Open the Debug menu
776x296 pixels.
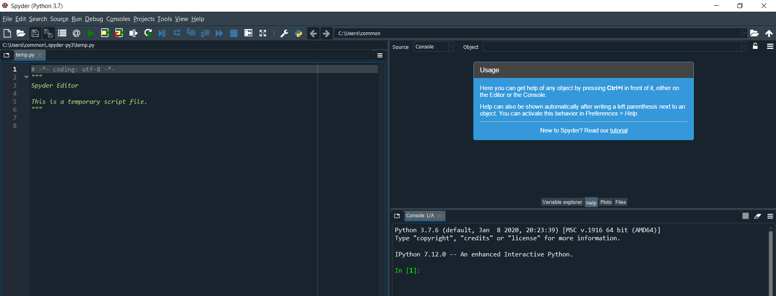pyautogui.click(x=94, y=19)
